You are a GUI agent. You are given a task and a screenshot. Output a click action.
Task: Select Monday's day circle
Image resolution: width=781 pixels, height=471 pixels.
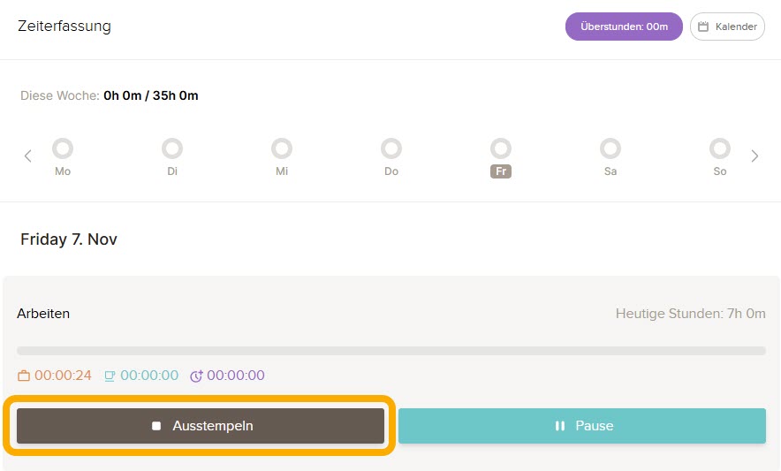(x=63, y=148)
